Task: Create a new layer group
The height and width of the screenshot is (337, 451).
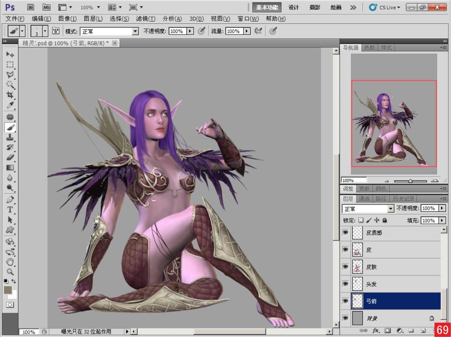Action: [411, 331]
